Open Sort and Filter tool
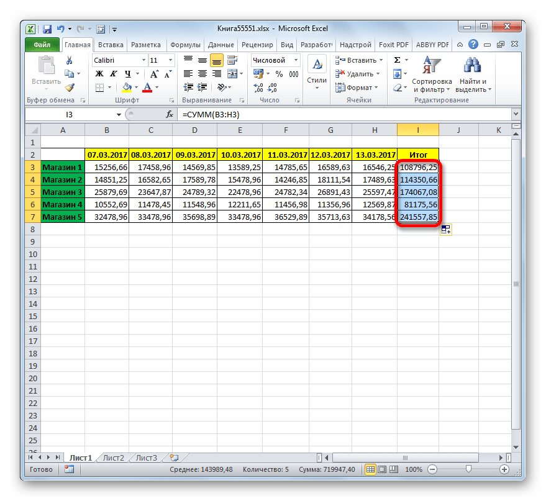The width and height of the screenshot is (546, 501). (431, 74)
